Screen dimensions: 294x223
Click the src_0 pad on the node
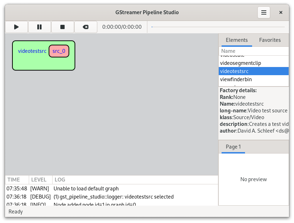pyautogui.click(x=59, y=51)
